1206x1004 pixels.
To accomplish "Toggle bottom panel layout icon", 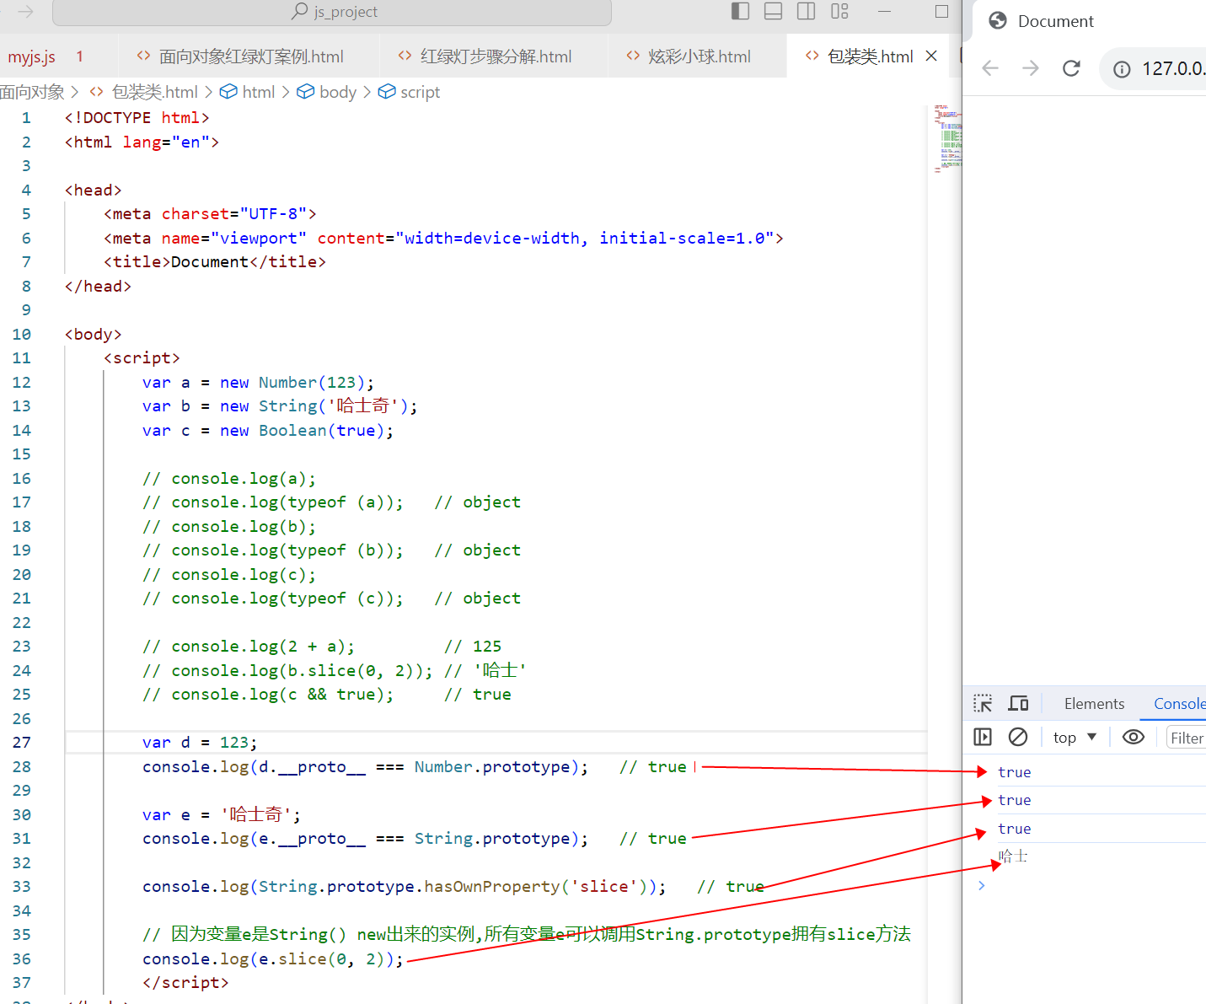I will [773, 11].
